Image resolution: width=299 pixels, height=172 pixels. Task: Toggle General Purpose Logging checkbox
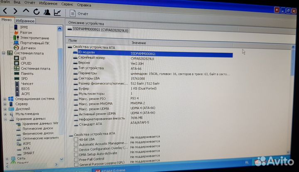(76, 165)
